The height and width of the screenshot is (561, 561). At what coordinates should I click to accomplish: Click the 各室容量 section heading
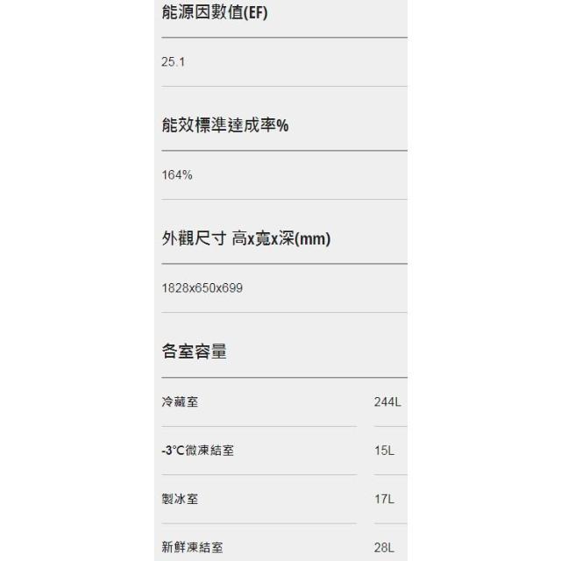[x=195, y=352]
